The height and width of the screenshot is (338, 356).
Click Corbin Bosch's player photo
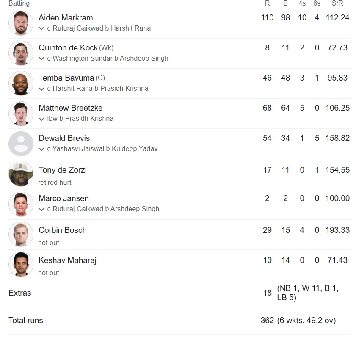click(x=21, y=234)
